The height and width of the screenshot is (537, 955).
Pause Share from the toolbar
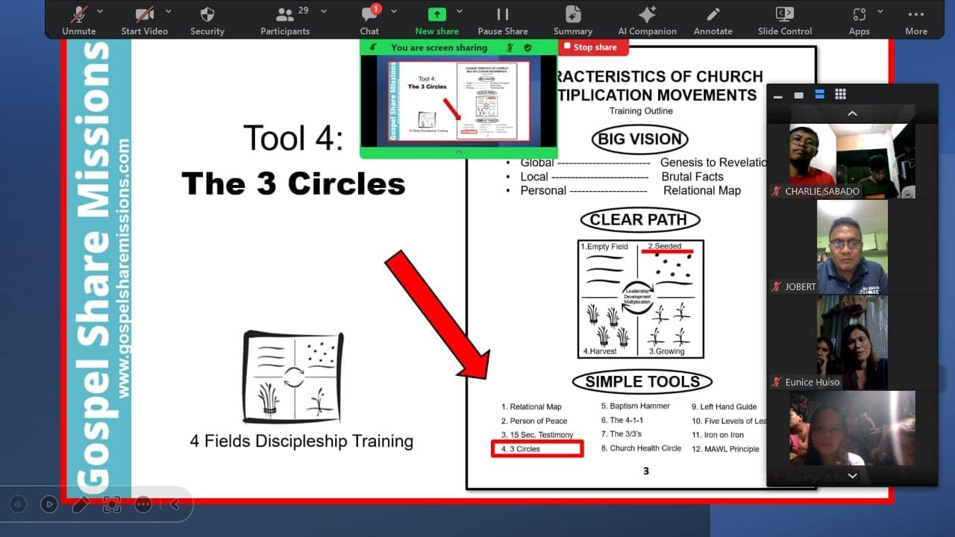(x=503, y=20)
